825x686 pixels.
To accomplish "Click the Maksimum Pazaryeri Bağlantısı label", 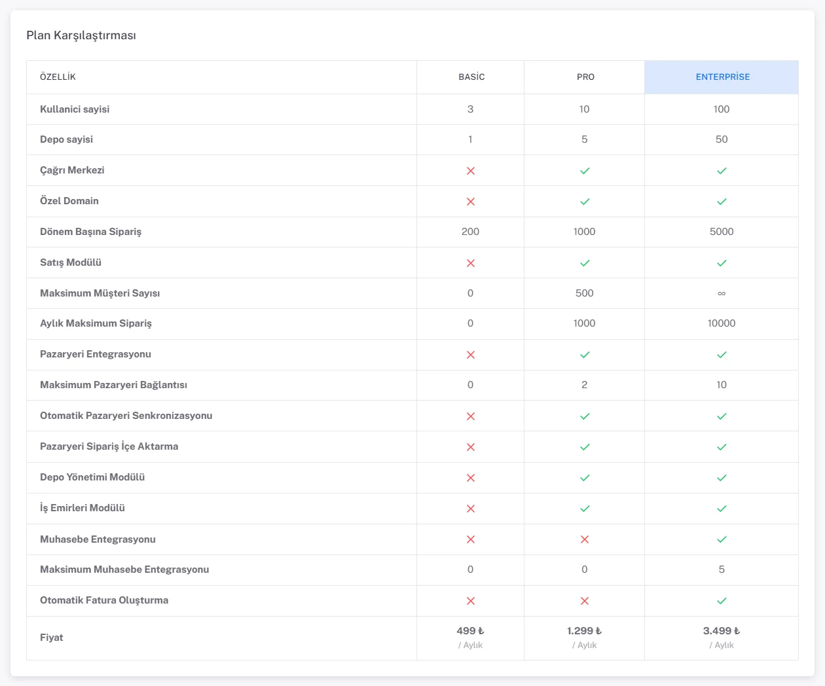I will click(x=113, y=385).
